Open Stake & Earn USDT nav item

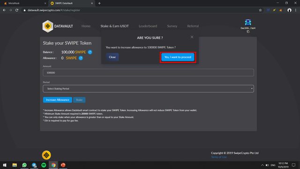point(114,26)
